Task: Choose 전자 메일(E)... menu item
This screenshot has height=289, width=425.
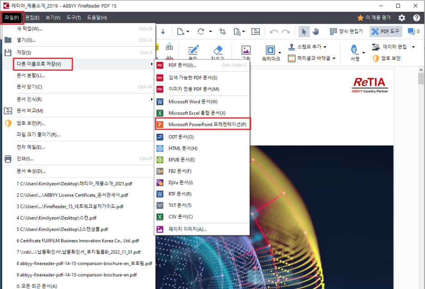Action: pos(79,147)
